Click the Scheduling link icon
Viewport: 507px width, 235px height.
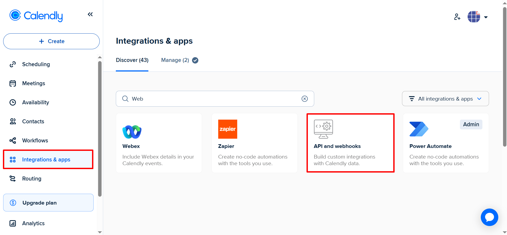tap(13, 64)
